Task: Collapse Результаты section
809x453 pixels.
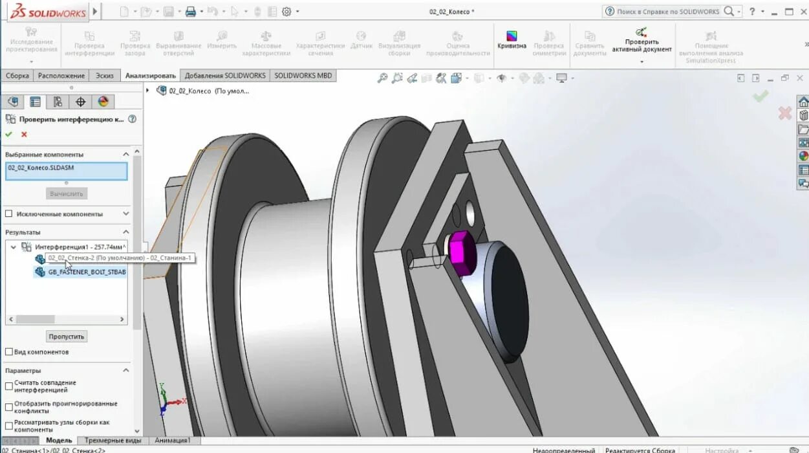Action: click(125, 232)
